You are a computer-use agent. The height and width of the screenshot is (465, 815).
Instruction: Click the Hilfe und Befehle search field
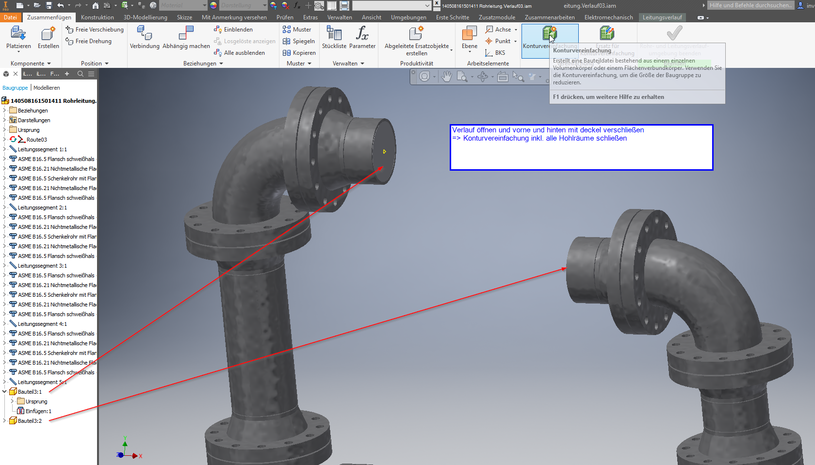click(x=750, y=5)
